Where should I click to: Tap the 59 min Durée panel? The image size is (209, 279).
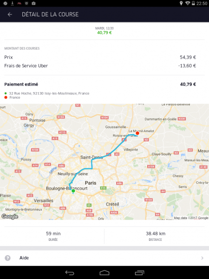pyautogui.click(x=53, y=236)
